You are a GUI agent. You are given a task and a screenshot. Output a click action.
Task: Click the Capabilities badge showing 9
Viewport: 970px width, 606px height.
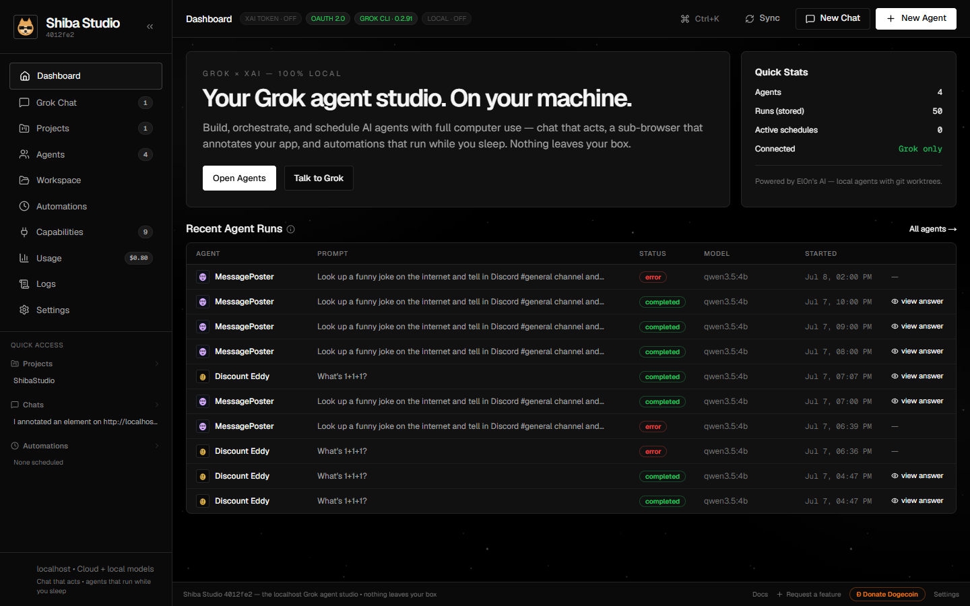[x=145, y=232]
